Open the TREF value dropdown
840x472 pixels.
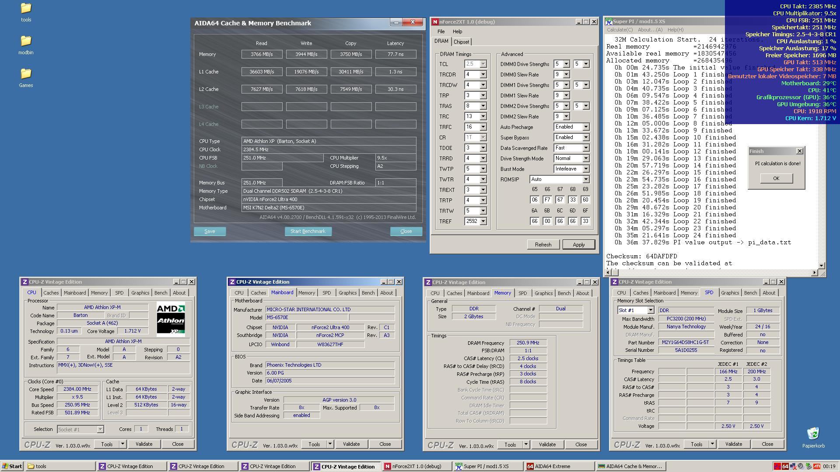[483, 222]
